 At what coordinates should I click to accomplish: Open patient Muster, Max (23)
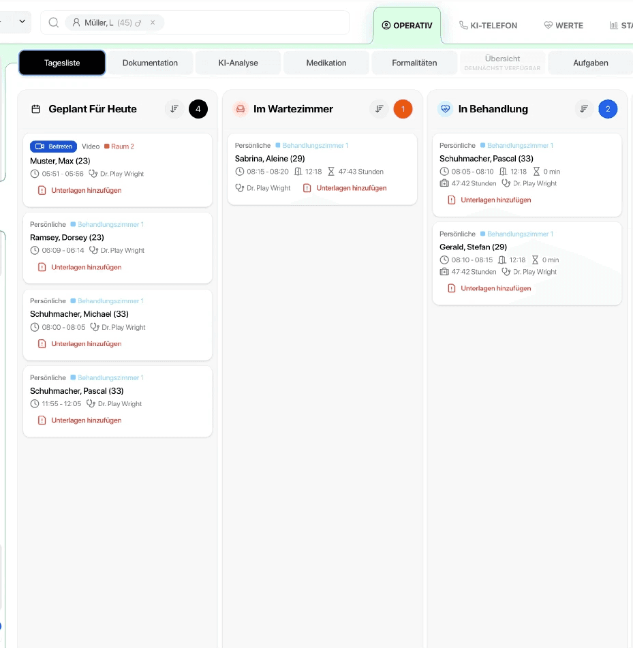[60, 161]
